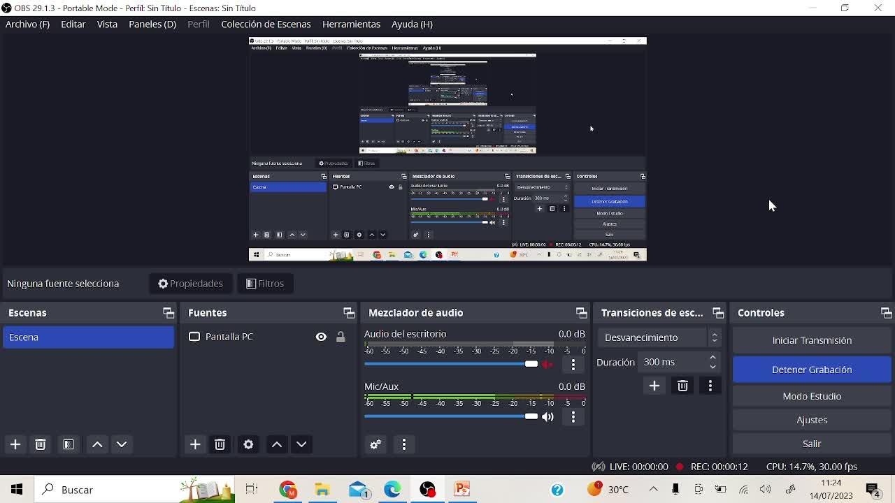The image size is (895, 503).
Task: Add a new scene transition
Action: coord(654,386)
